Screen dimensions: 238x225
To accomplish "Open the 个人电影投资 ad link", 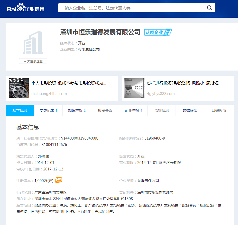I will click(69, 83).
